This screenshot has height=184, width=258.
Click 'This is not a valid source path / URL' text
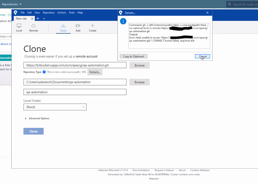(67, 72)
